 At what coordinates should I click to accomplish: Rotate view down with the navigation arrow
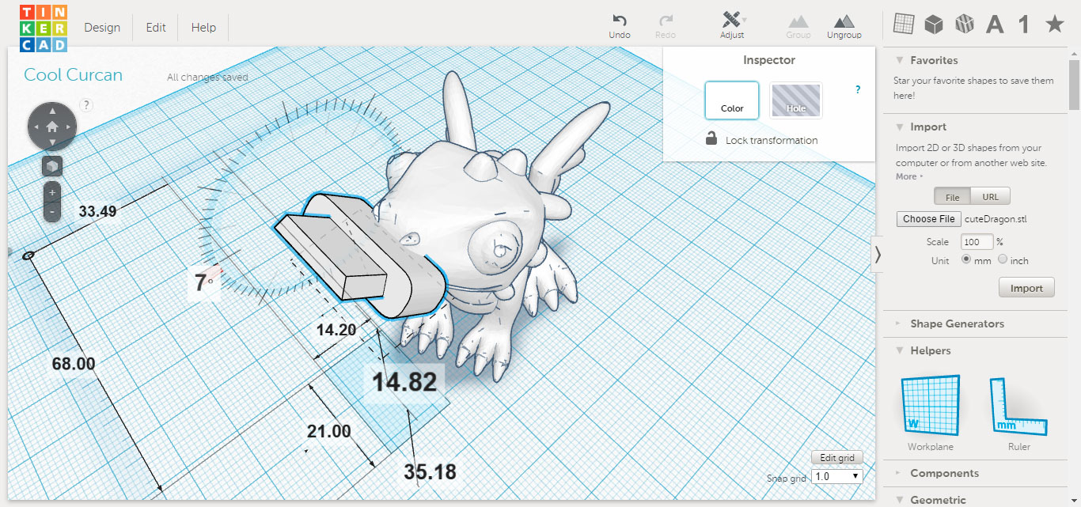pyautogui.click(x=52, y=143)
